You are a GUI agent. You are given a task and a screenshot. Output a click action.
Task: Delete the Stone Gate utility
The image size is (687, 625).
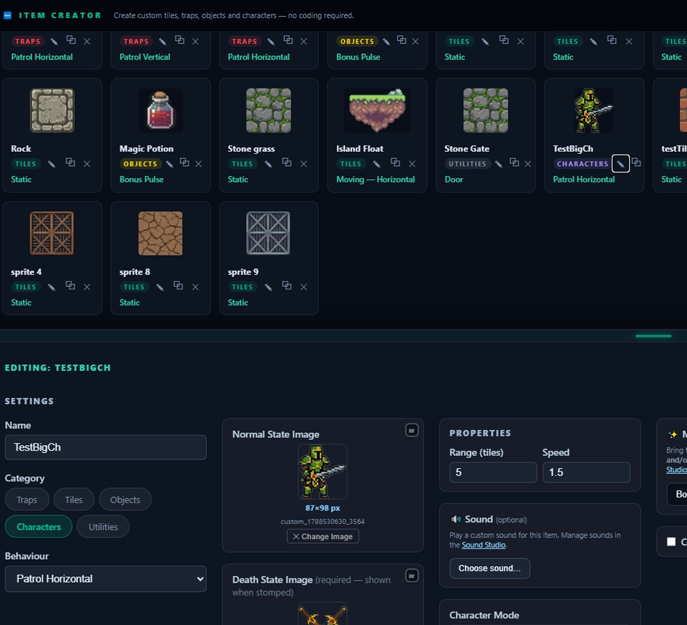click(528, 164)
